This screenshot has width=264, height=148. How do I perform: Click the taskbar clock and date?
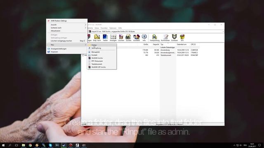click(x=252, y=145)
